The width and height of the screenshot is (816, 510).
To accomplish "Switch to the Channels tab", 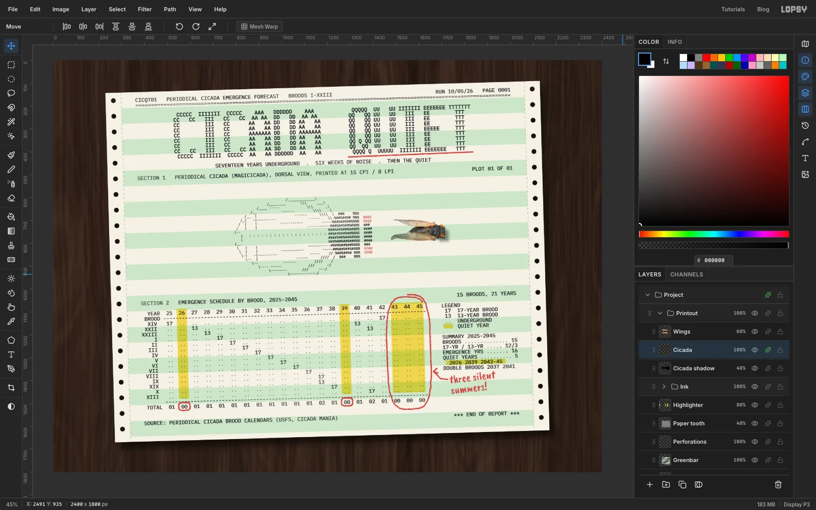I will point(686,274).
